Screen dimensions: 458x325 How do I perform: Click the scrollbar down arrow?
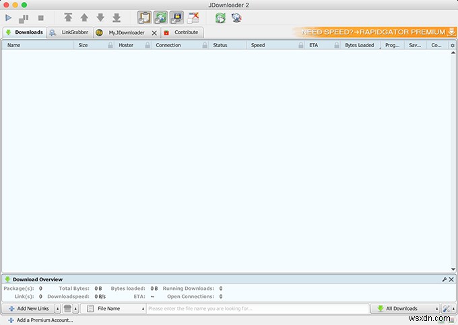click(x=453, y=269)
